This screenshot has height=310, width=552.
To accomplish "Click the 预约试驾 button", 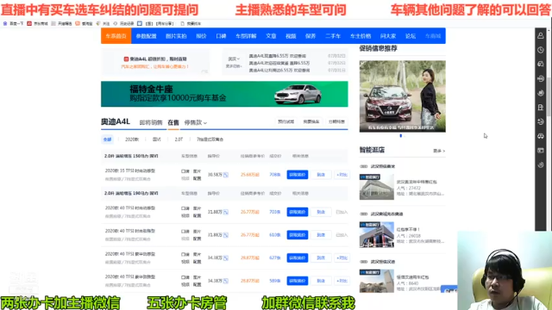I will coord(285,121).
